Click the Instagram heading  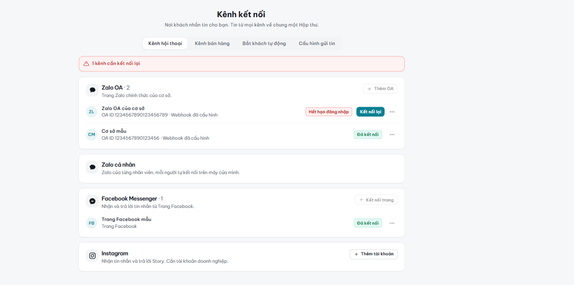[115, 253]
